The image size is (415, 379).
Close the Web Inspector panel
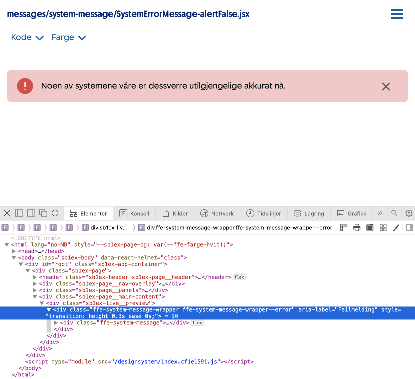pos(7,213)
